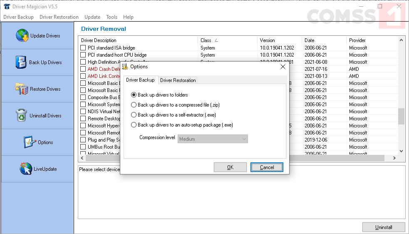
Task: Click the Uninstall button
Action: (384, 227)
